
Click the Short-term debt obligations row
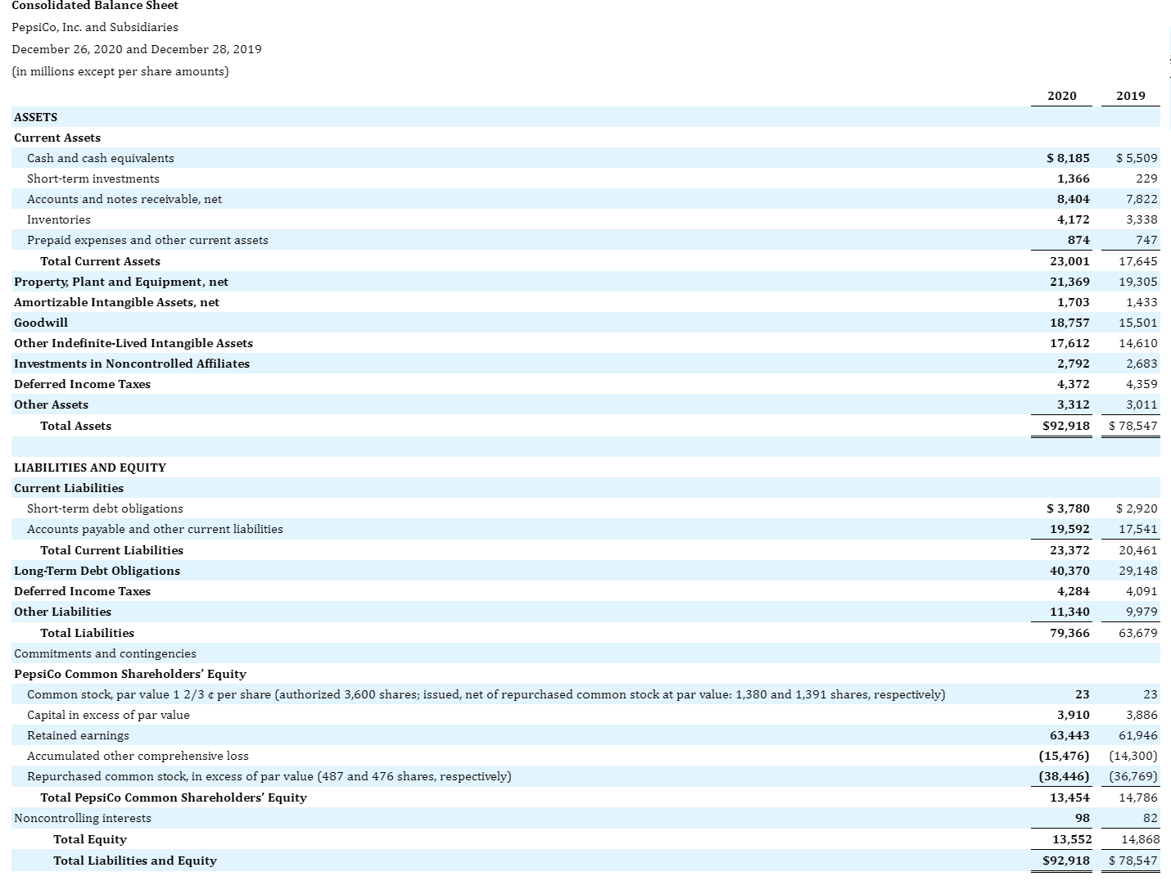point(105,508)
